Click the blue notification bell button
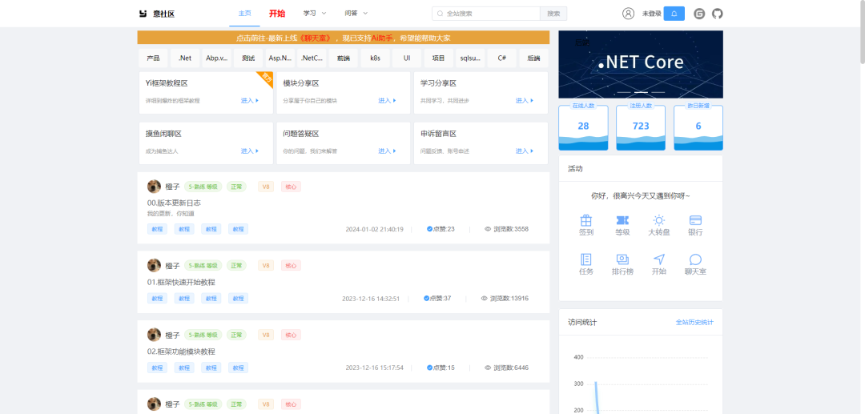865x414 pixels. pos(674,14)
